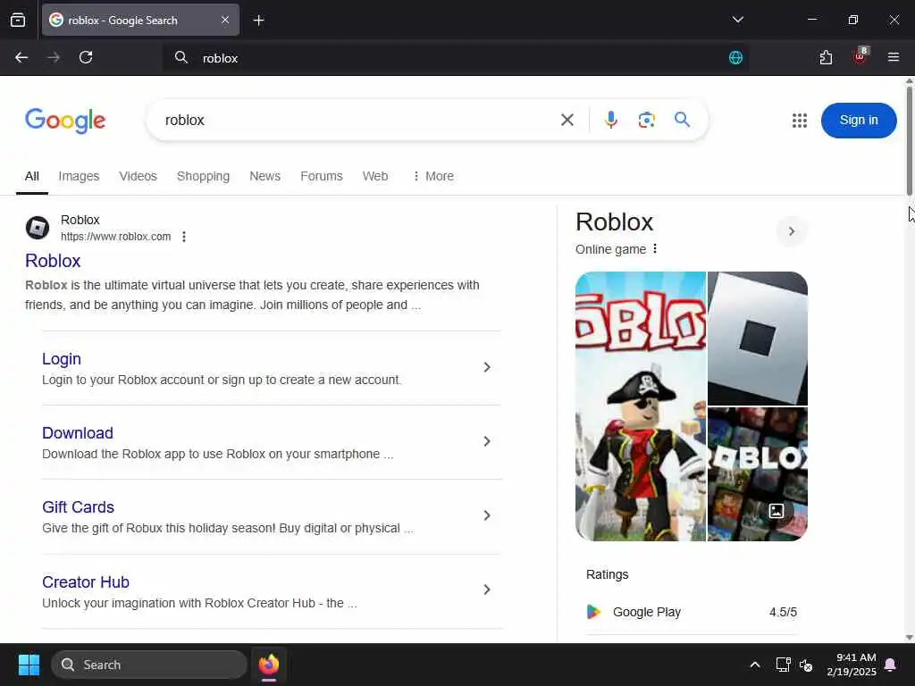The image size is (915, 686).
Task: Go to the Google logo homepage
Action: [x=65, y=121]
